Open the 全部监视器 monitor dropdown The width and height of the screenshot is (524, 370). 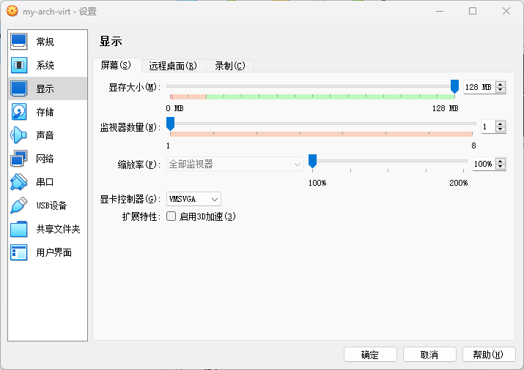click(x=235, y=165)
